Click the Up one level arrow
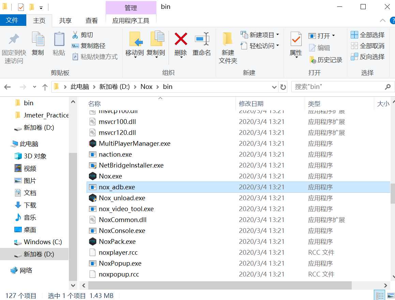Image resolution: width=395 pixels, height=300 pixels. pyautogui.click(x=45, y=87)
